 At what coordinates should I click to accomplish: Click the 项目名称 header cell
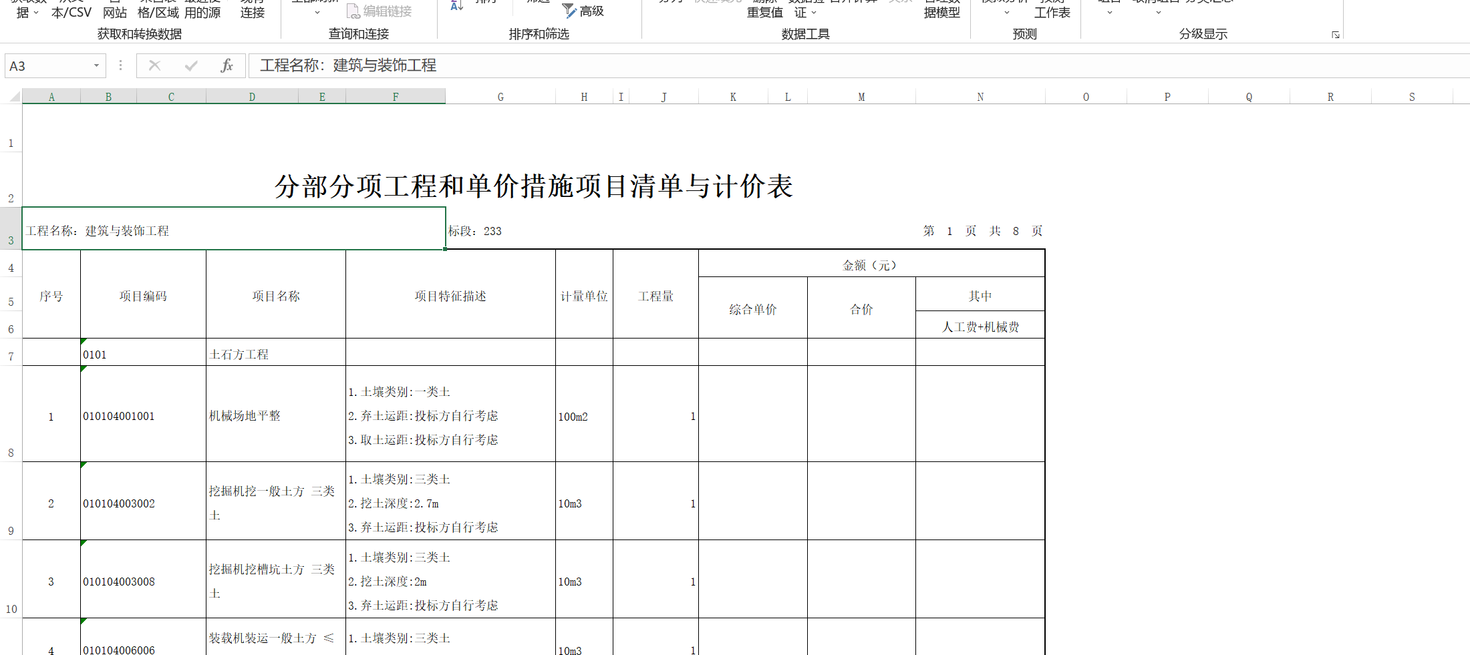coord(276,295)
